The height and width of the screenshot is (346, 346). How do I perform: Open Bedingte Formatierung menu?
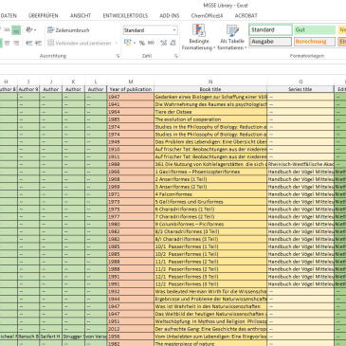pos(199,37)
